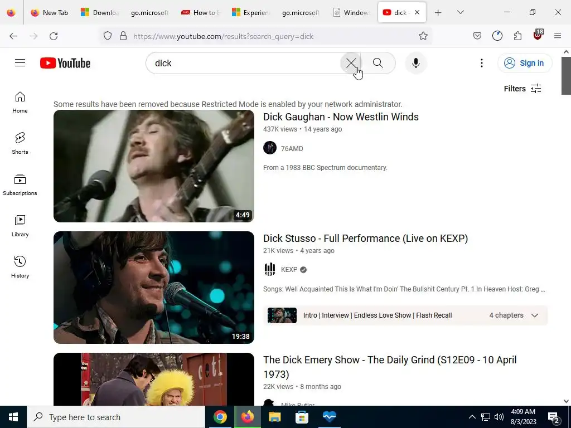Click taskbar search box
The width and height of the screenshot is (571, 428).
click(116, 417)
